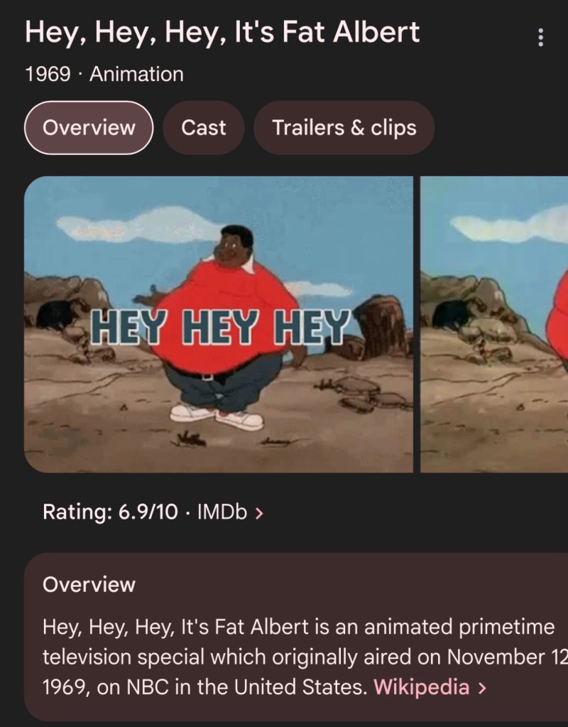The width and height of the screenshot is (568, 727).
Task: View the second partially visible image
Action: click(494, 324)
